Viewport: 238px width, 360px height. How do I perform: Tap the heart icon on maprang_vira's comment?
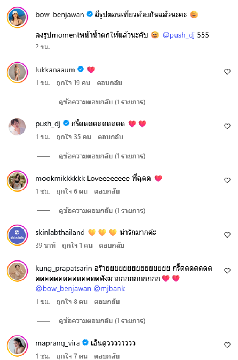(227, 345)
